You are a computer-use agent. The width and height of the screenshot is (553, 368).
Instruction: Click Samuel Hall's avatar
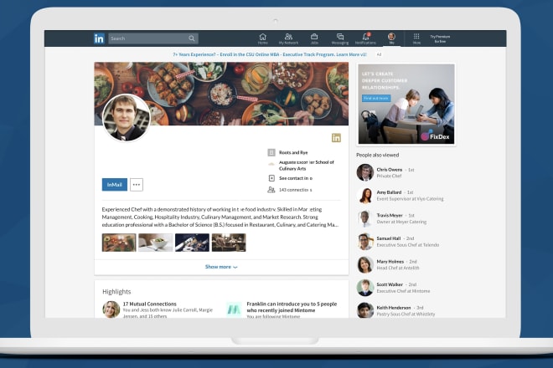click(365, 242)
